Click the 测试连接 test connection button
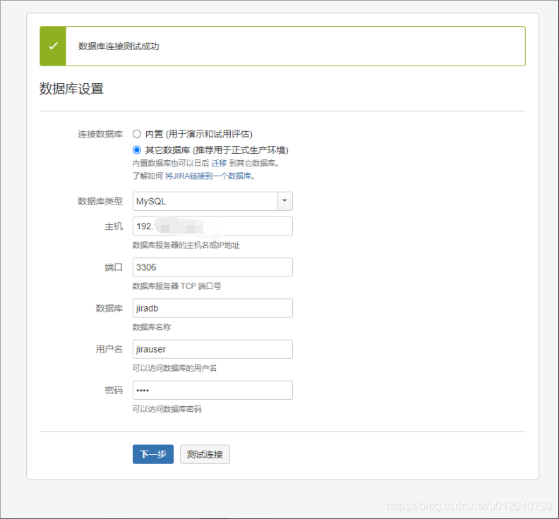 tap(205, 454)
